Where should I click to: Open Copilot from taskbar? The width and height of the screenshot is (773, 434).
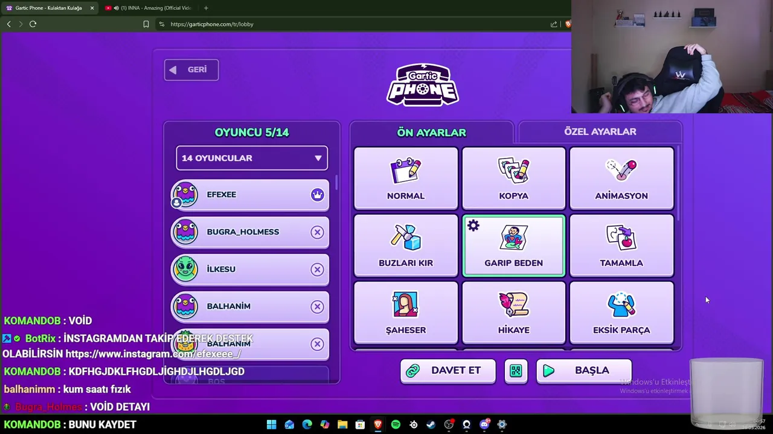tap(325, 425)
